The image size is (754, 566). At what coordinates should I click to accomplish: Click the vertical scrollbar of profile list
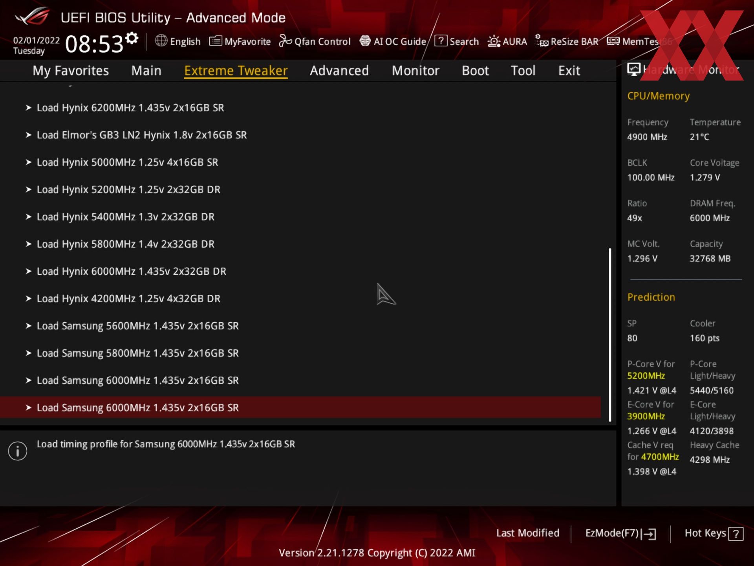(610, 335)
